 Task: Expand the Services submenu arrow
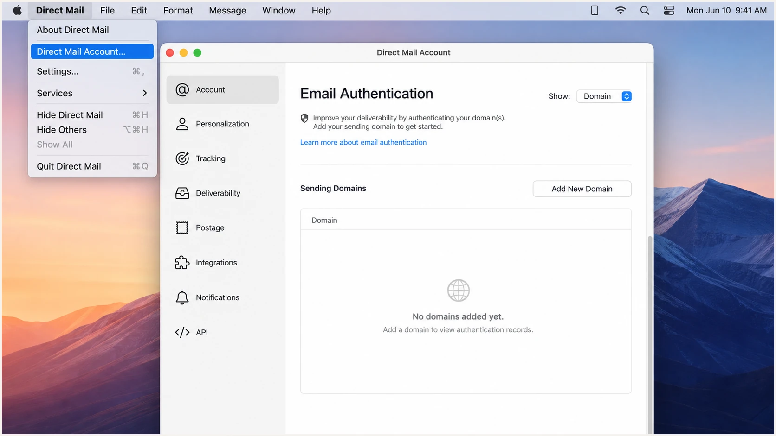(x=145, y=93)
